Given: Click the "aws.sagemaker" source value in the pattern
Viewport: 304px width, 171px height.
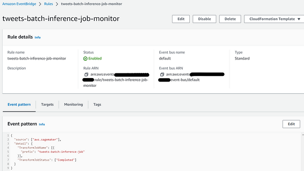Looking at the screenshot, I should click(45, 139).
